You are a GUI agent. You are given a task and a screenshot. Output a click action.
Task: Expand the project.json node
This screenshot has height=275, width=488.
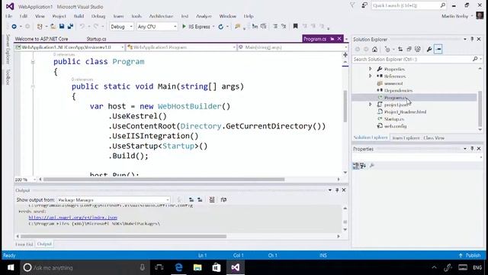pyautogui.click(x=371, y=105)
